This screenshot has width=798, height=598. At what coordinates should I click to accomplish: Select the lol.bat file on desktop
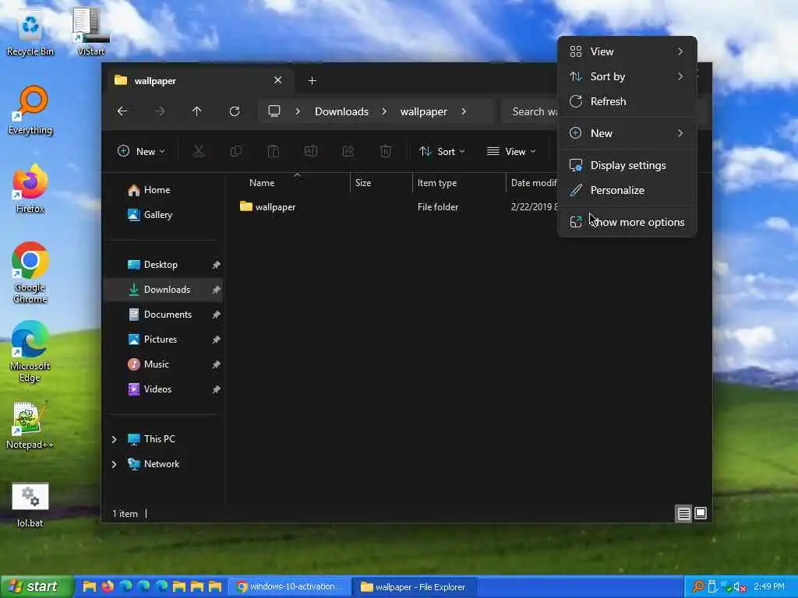(x=30, y=505)
